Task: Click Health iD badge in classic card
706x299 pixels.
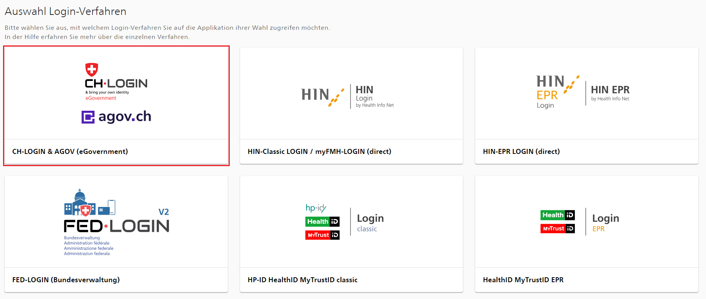Action: pos(323,221)
